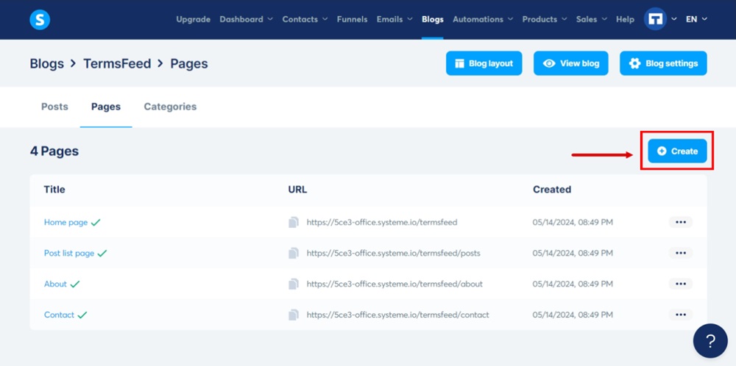Switch to the Posts tab

(55, 107)
